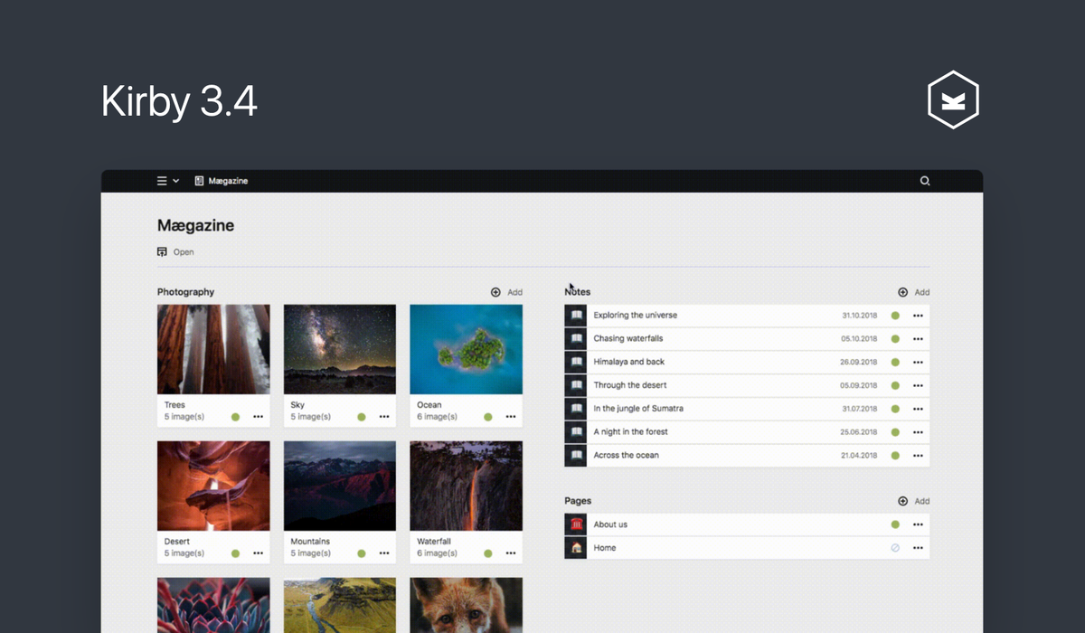Open note Exploring the universe

[x=747, y=316]
